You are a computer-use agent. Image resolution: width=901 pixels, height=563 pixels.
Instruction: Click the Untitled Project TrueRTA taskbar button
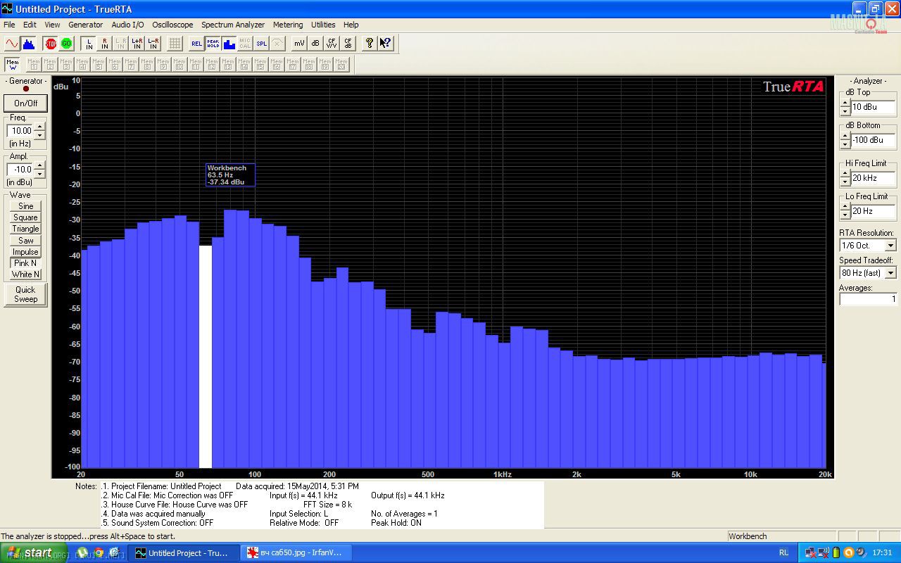(184, 553)
